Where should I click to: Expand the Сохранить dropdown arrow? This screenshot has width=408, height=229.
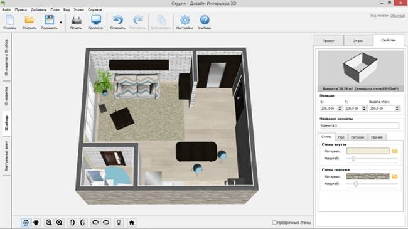pos(61,23)
